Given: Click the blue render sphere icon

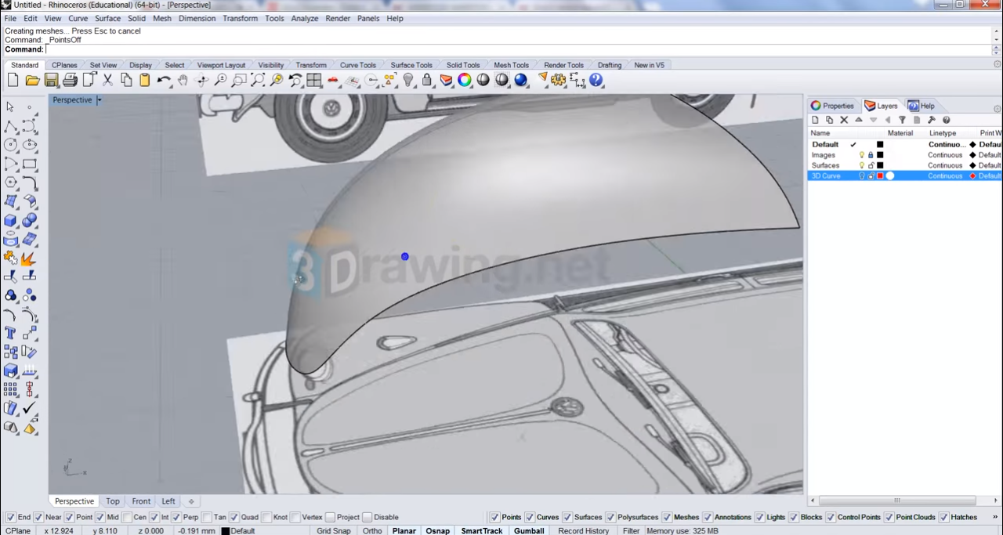Looking at the screenshot, I should (521, 80).
